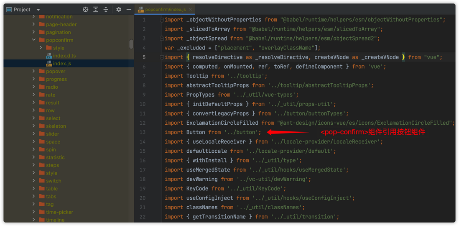Expand the progress folder
The image size is (459, 226).
pyautogui.click(x=34, y=79)
